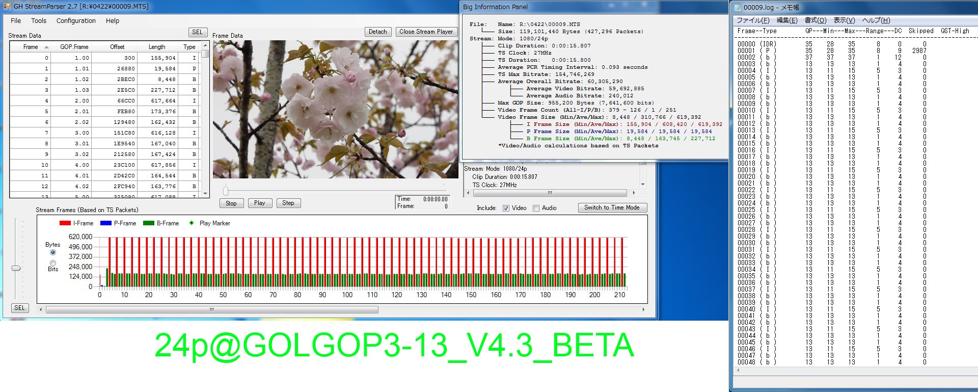Uncheck the Video include checkbox
Image resolution: width=978 pixels, height=392 pixels.
[x=506, y=208]
